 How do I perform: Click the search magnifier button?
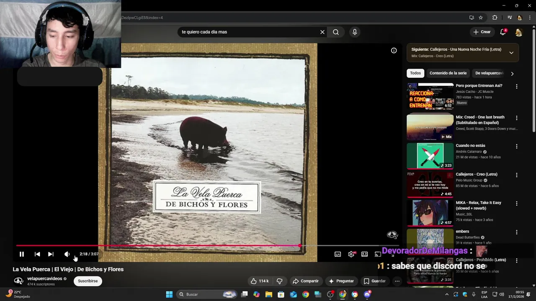pyautogui.click(x=336, y=32)
